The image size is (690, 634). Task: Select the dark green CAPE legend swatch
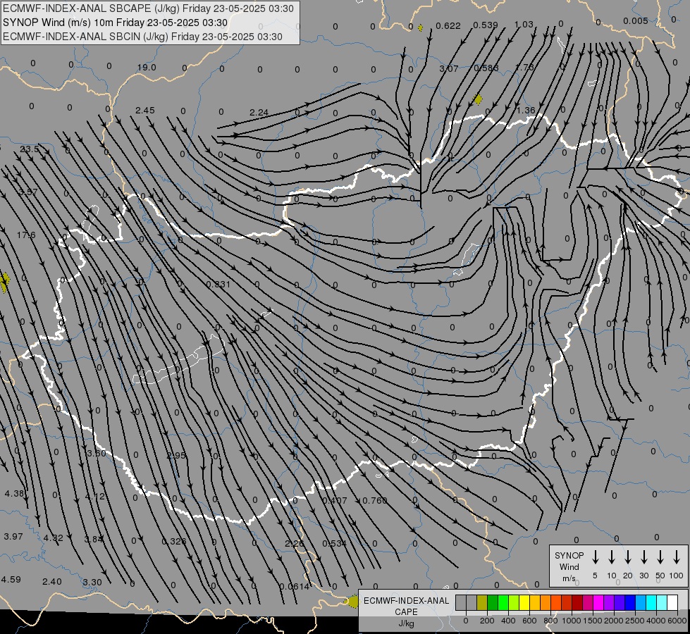(493, 602)
